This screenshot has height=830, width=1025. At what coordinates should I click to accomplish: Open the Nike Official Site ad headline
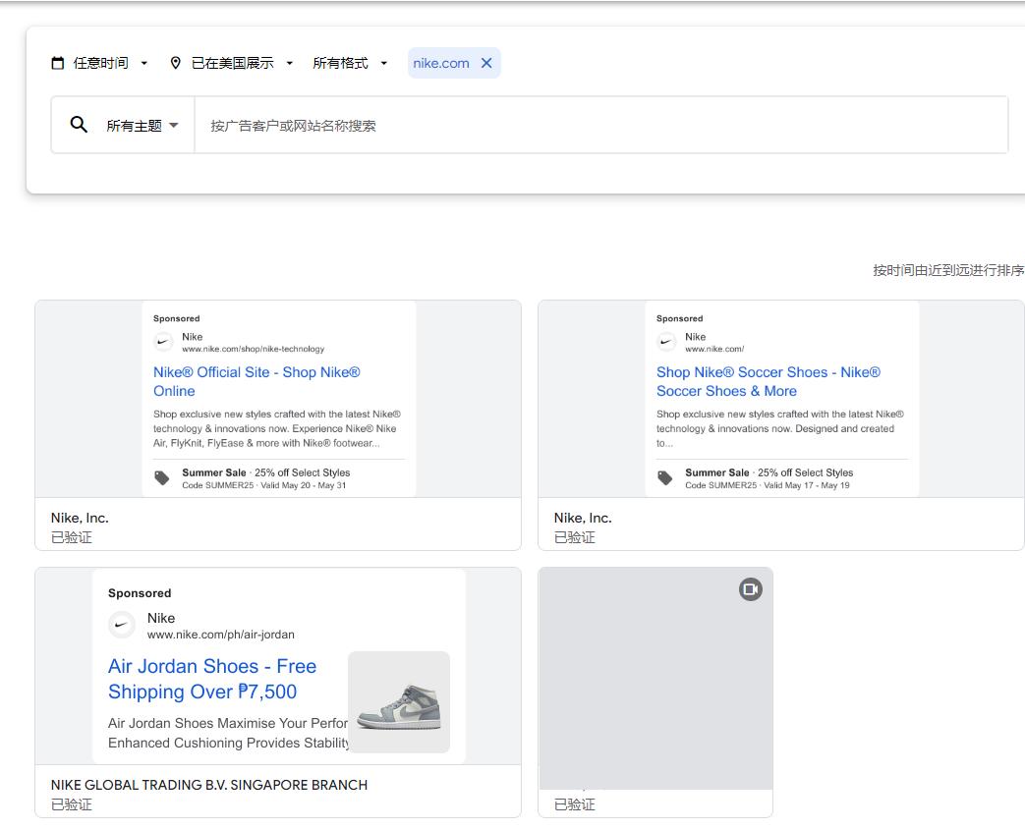pos(256,381)
